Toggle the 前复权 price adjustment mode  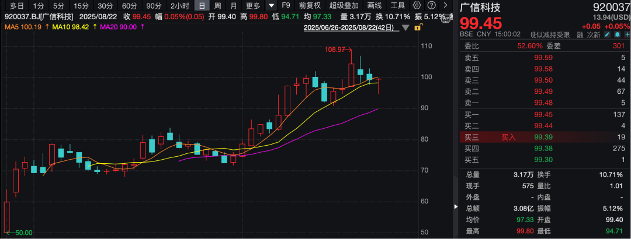click(x=309, y=5)
